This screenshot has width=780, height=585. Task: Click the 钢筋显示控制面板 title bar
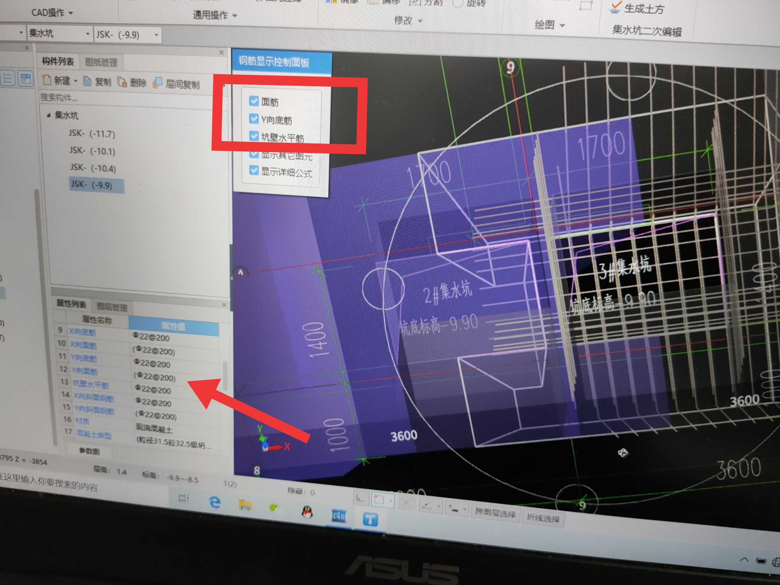click(x=282, y=62)
